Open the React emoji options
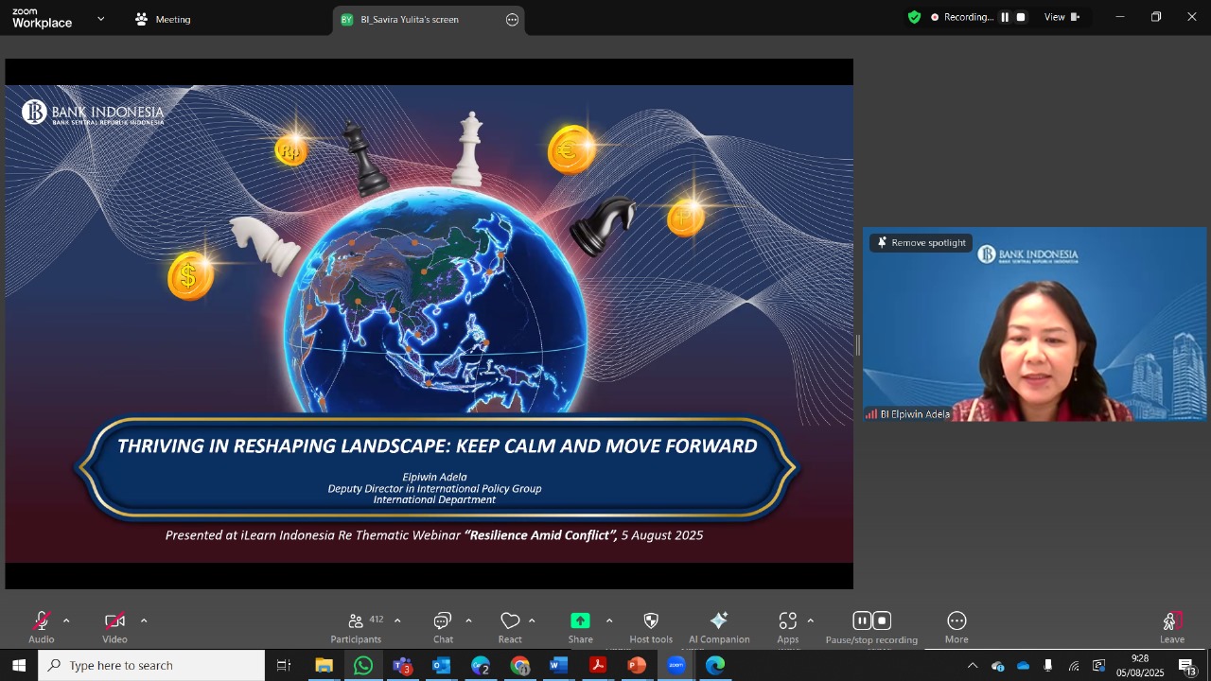The width and height of the screenshot is (1211, 681). [510, 627]
